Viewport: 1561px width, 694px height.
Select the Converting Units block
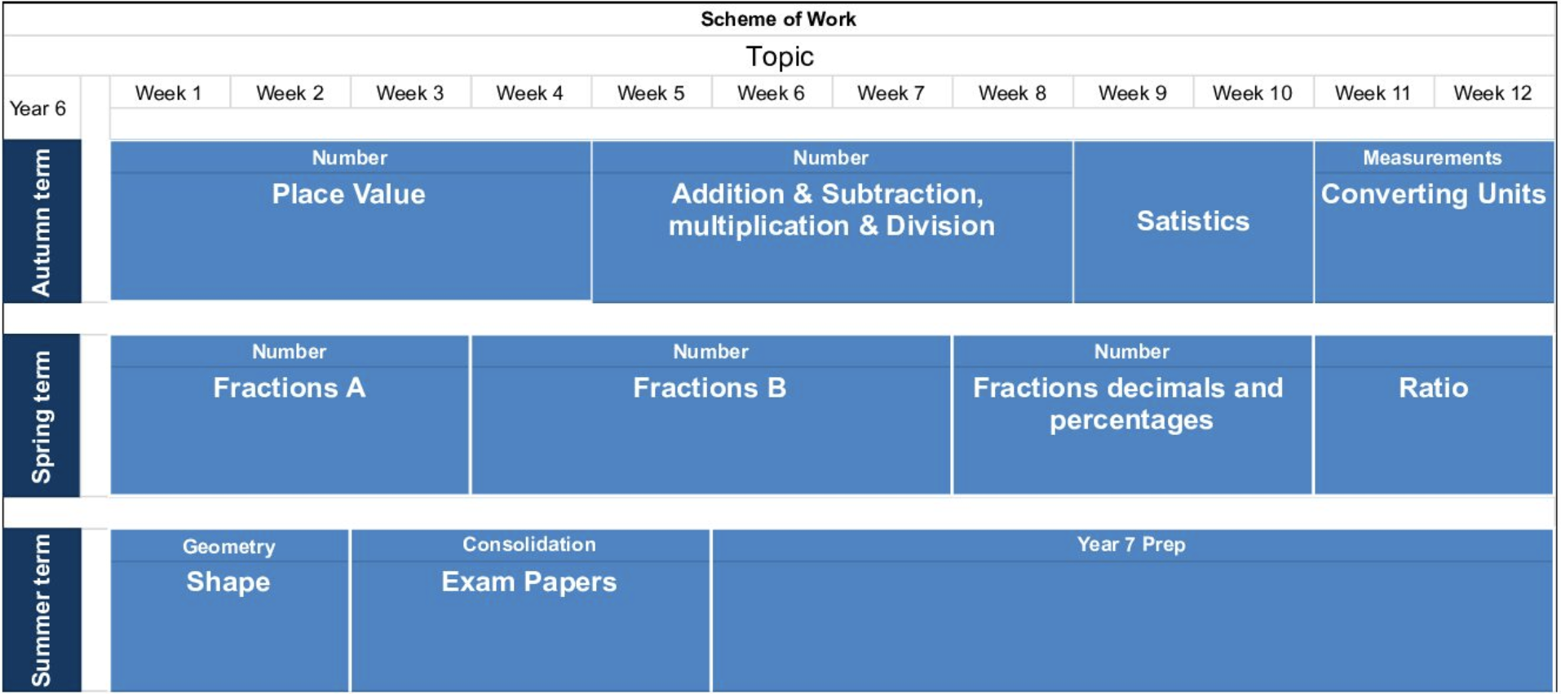1433,195
